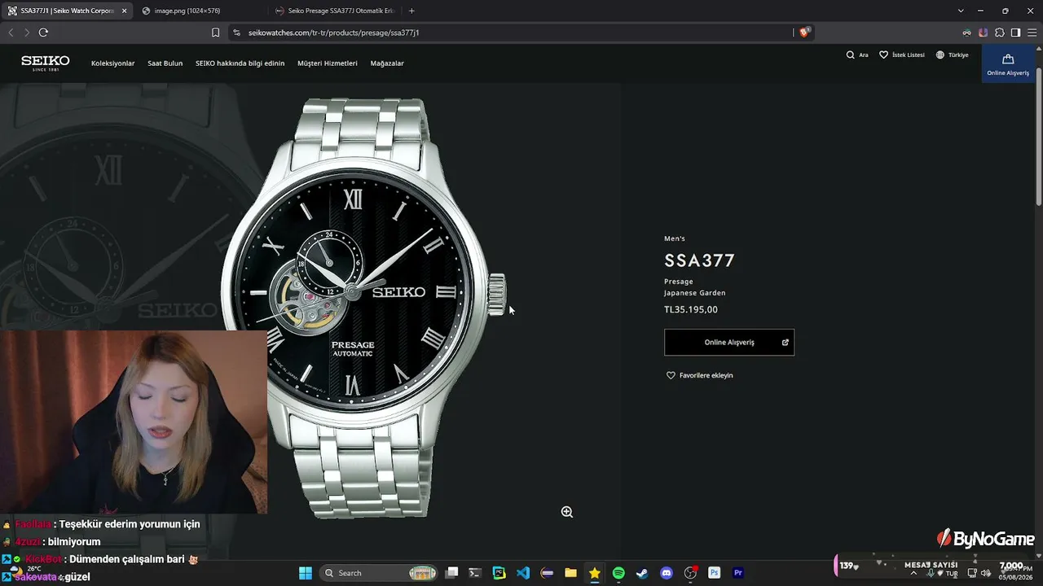
Task: Click the Ara search link text
Action: click(x=864, y=55)
